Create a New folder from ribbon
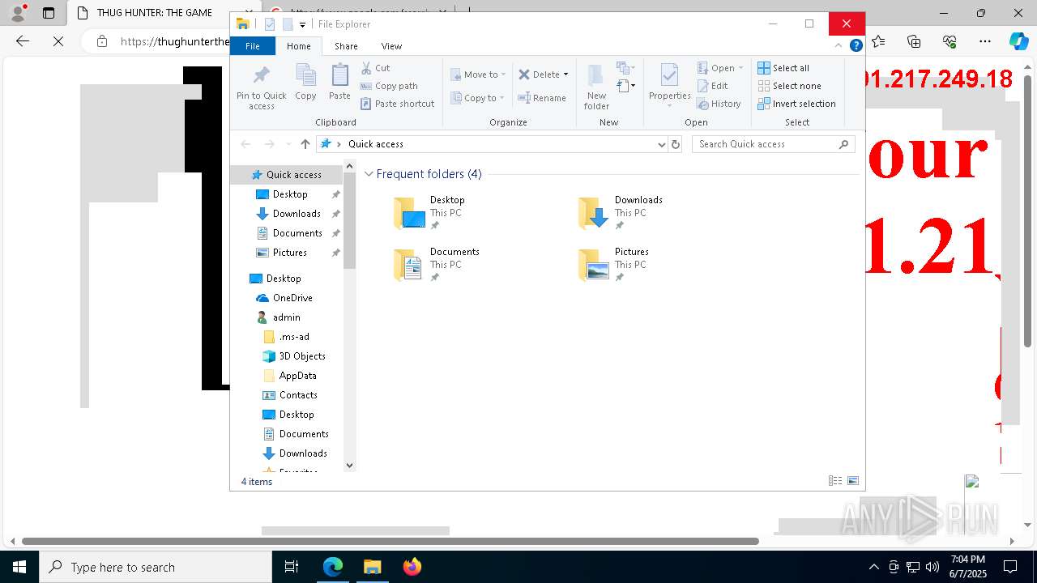The image size is (1037, 583). point(596,86)
